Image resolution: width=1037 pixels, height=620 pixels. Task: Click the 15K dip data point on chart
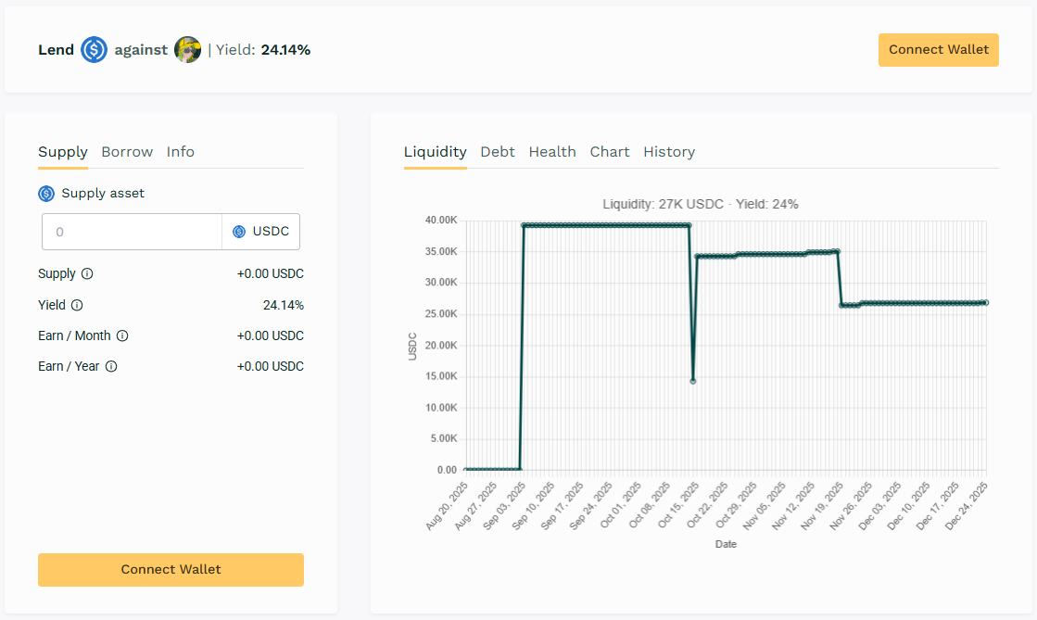point(693,381)
